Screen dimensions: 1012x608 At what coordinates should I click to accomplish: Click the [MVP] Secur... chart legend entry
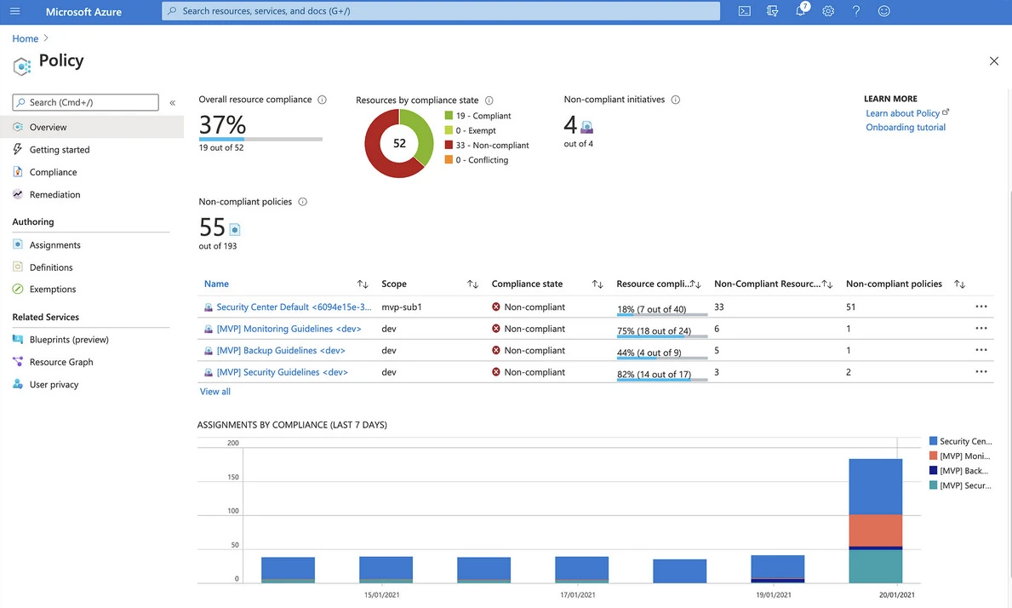click(960, 486)
